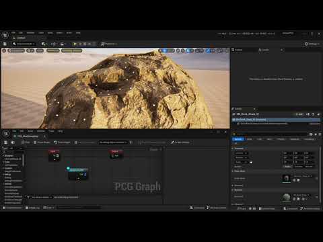
Task: Open the Lit view mode dropdown
Action: pos(30,50)
